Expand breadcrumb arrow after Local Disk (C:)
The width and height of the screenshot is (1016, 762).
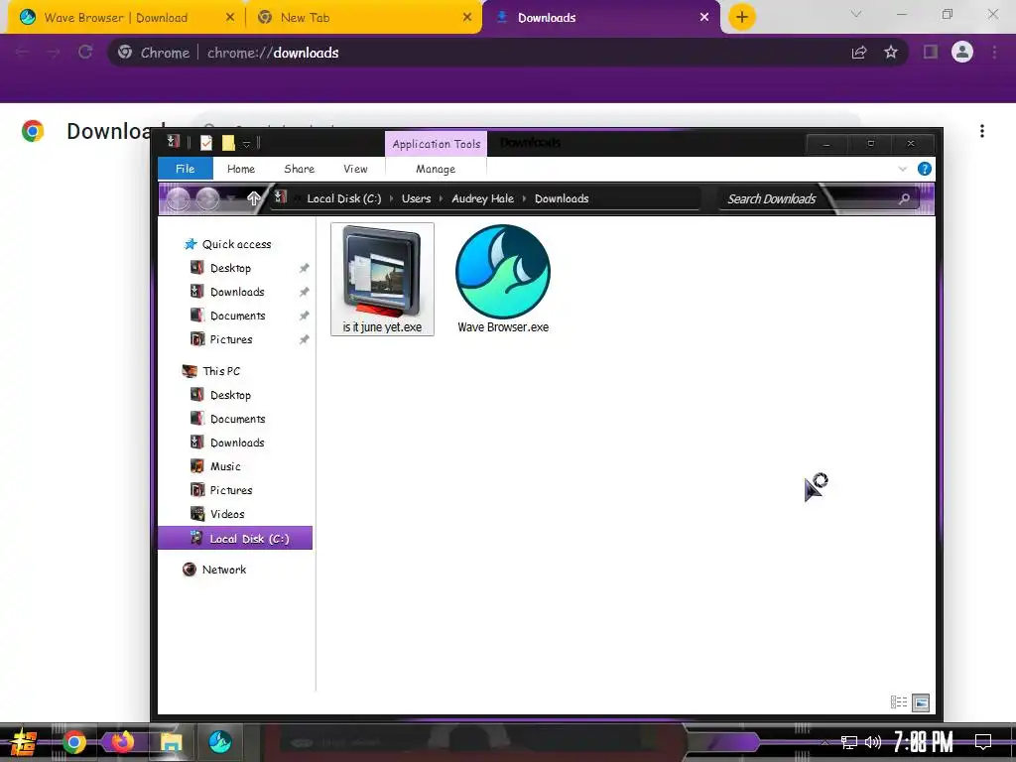[391, 198]
